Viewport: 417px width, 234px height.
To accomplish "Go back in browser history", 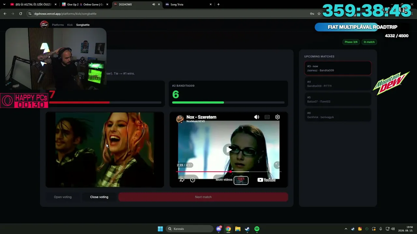I will click(5, 14).
